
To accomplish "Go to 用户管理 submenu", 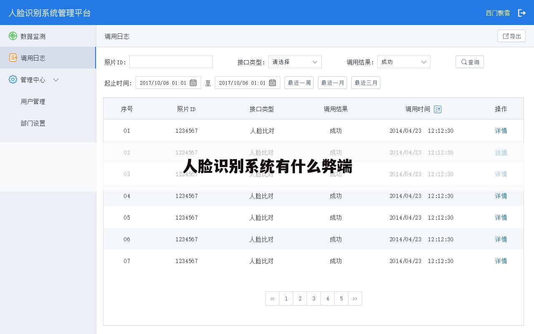I will pyautogui.click(x=33, y=101).
